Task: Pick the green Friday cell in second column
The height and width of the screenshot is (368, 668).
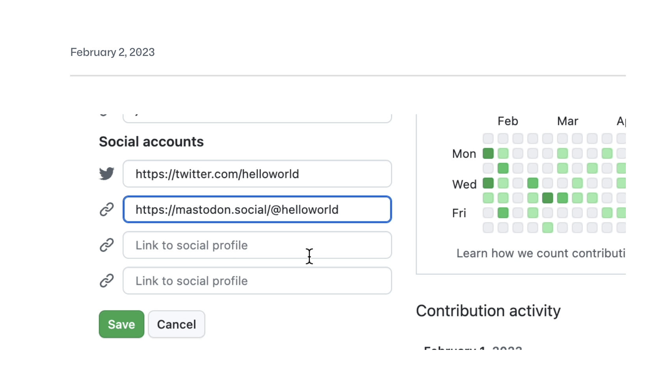Action: 503,213
